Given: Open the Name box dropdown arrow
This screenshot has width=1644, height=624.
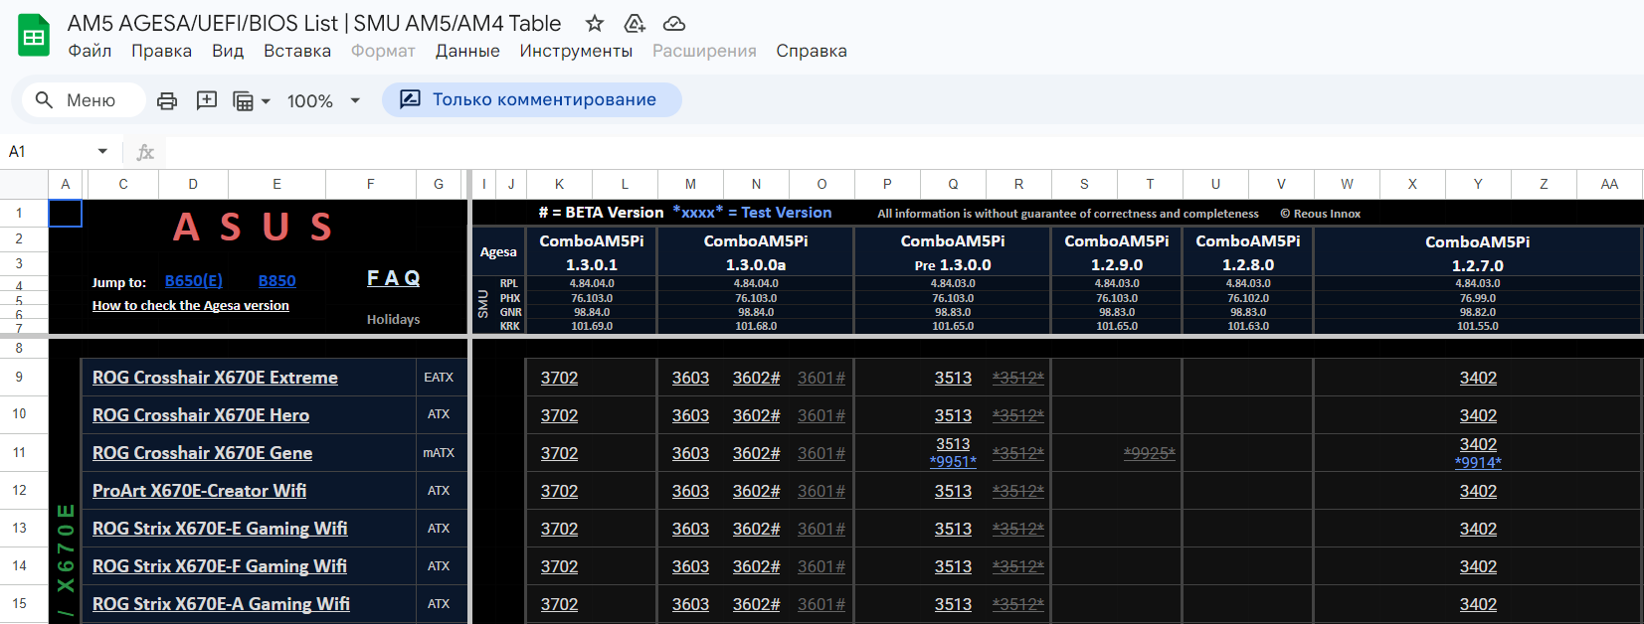Looking at the screenshot, I should point(102,151).
